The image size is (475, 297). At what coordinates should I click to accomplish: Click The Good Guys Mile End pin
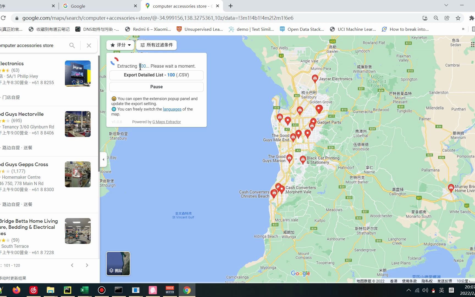point(293,137)
